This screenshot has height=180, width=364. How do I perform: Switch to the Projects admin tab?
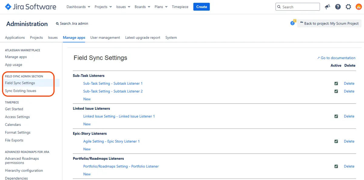36,38
